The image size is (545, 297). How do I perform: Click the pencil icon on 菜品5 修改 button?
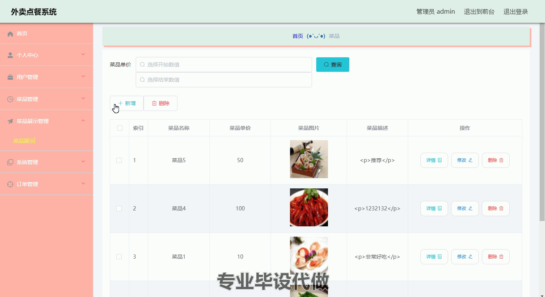pyautogui.click(x=471, y=160)
